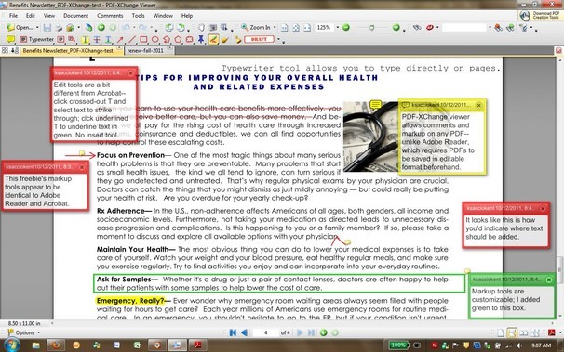564x352 pixels.
Task: Choose the Select Text tool
Action: point(224,27)
